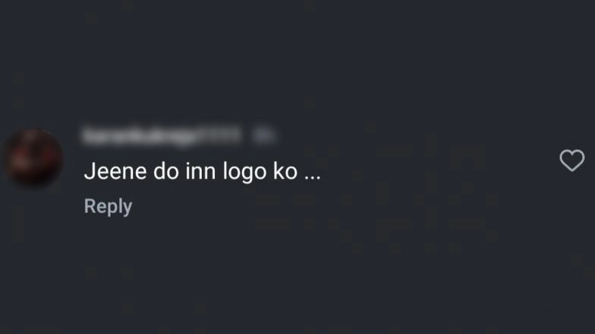This screenshot has height=334, width=595.
Task: Start a reply to this commenter
Action: point(108,207)
